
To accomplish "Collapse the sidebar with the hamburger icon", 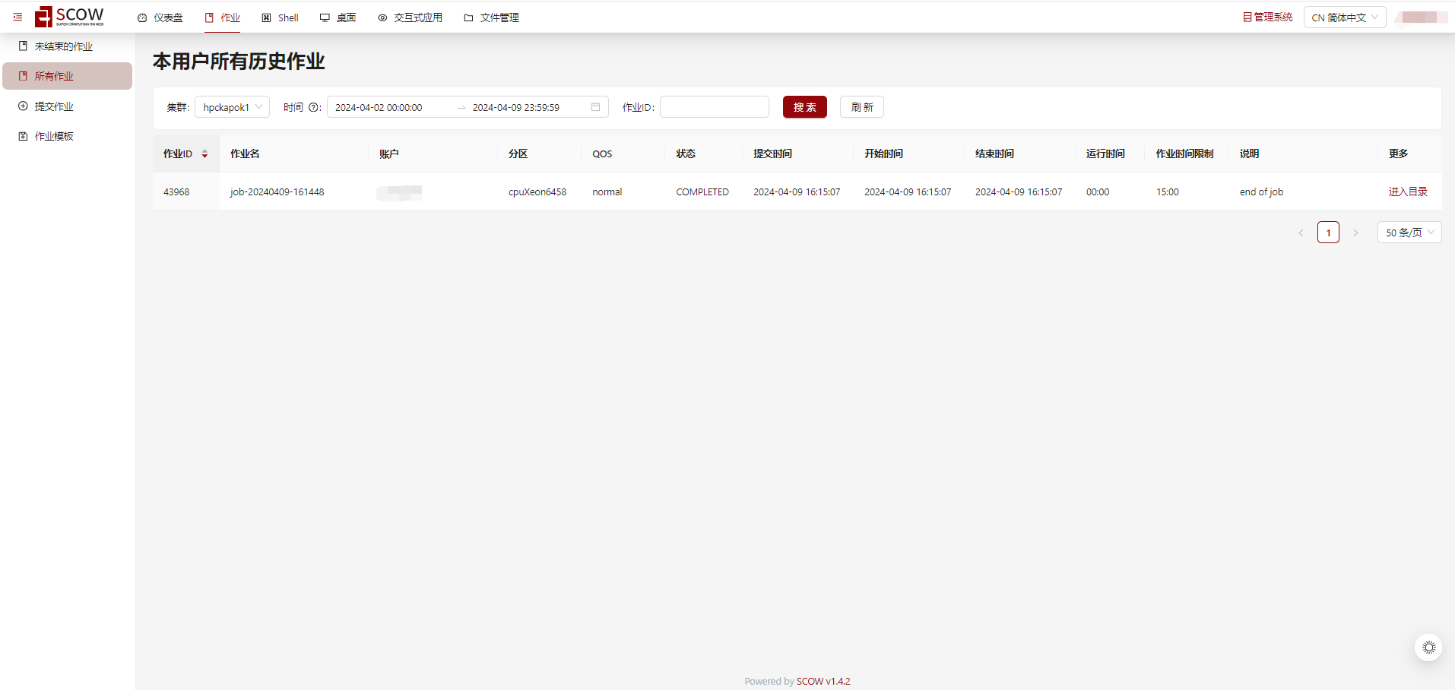I will pyautogui.click(x=17, y=17).
